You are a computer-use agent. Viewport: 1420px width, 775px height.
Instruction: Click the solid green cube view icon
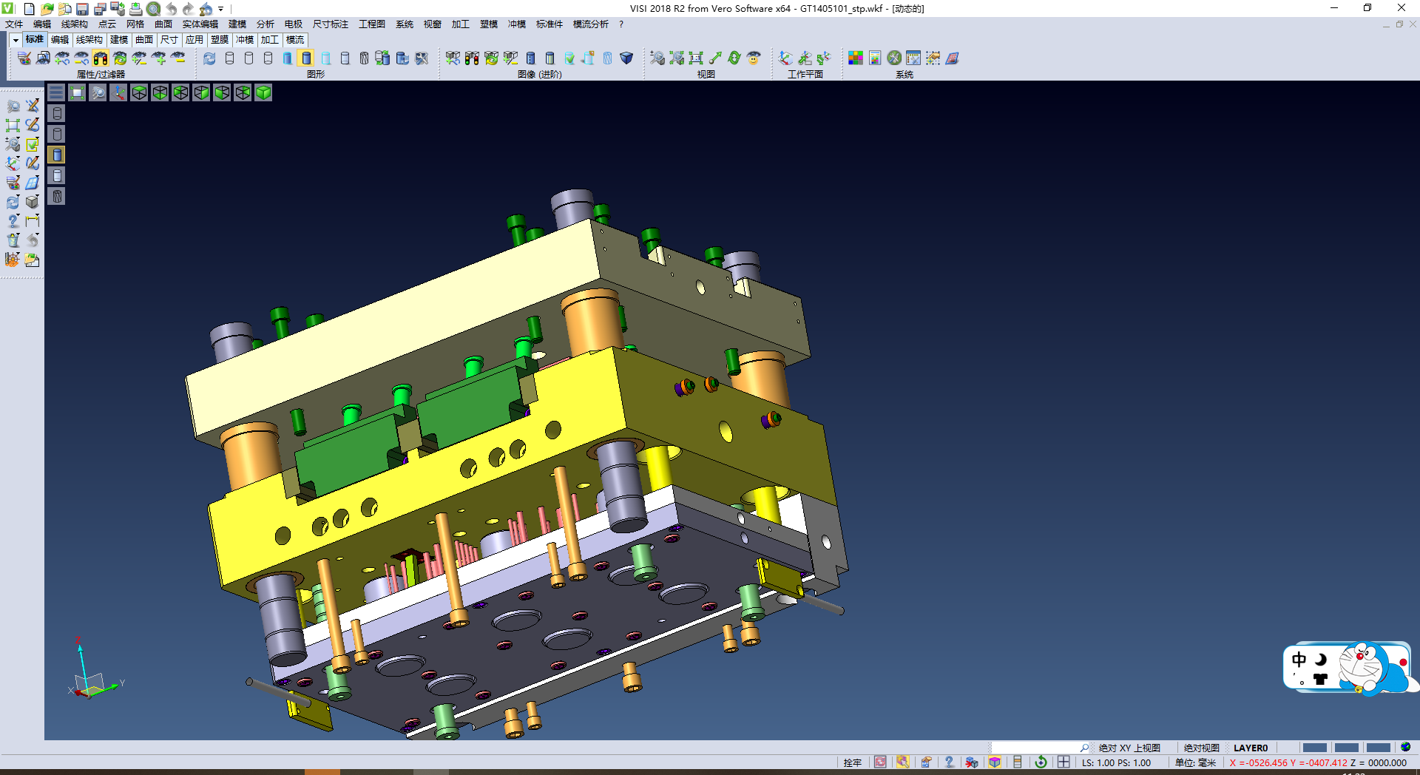click(x=263, y=92)
